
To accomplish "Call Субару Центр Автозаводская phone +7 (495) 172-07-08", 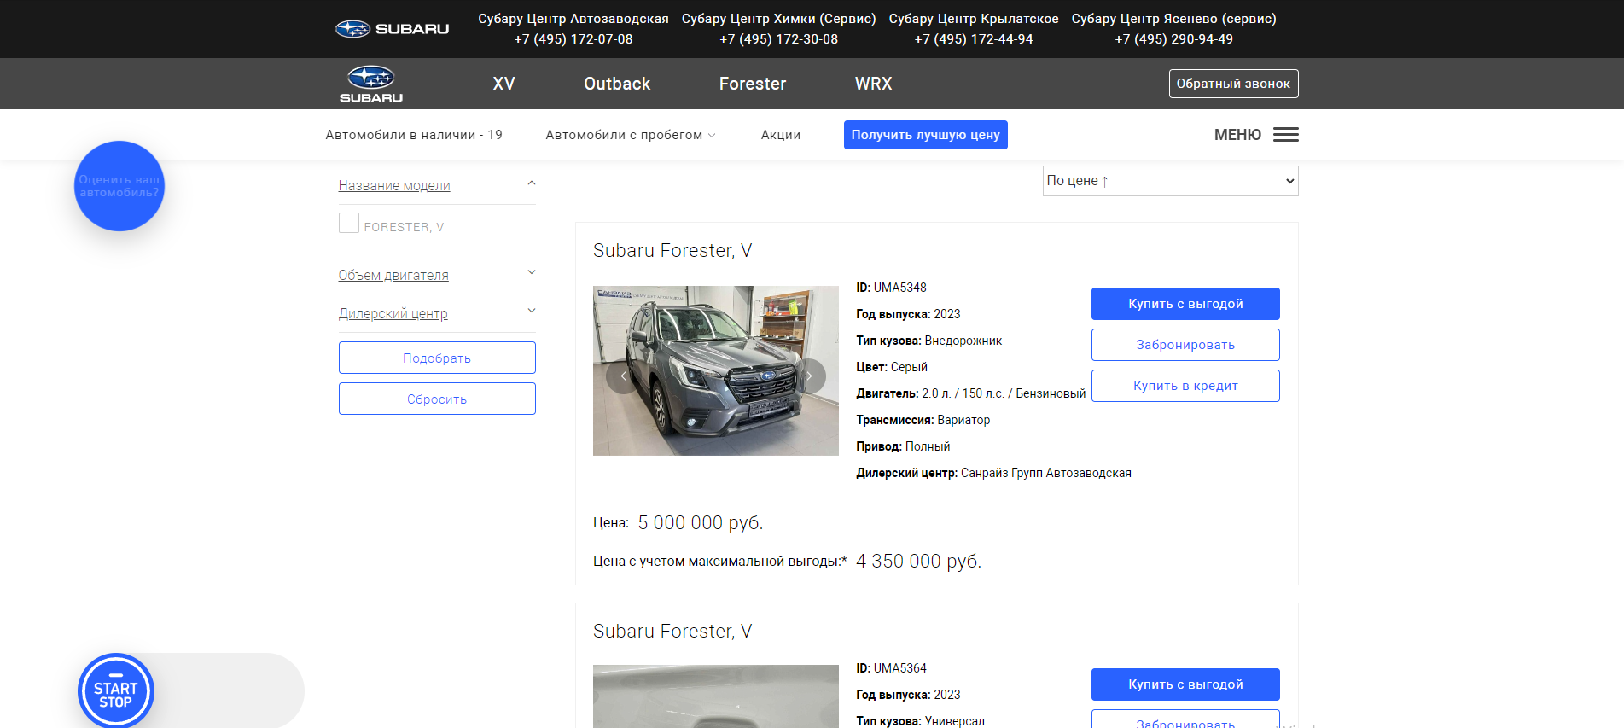I will coord(573,39).
